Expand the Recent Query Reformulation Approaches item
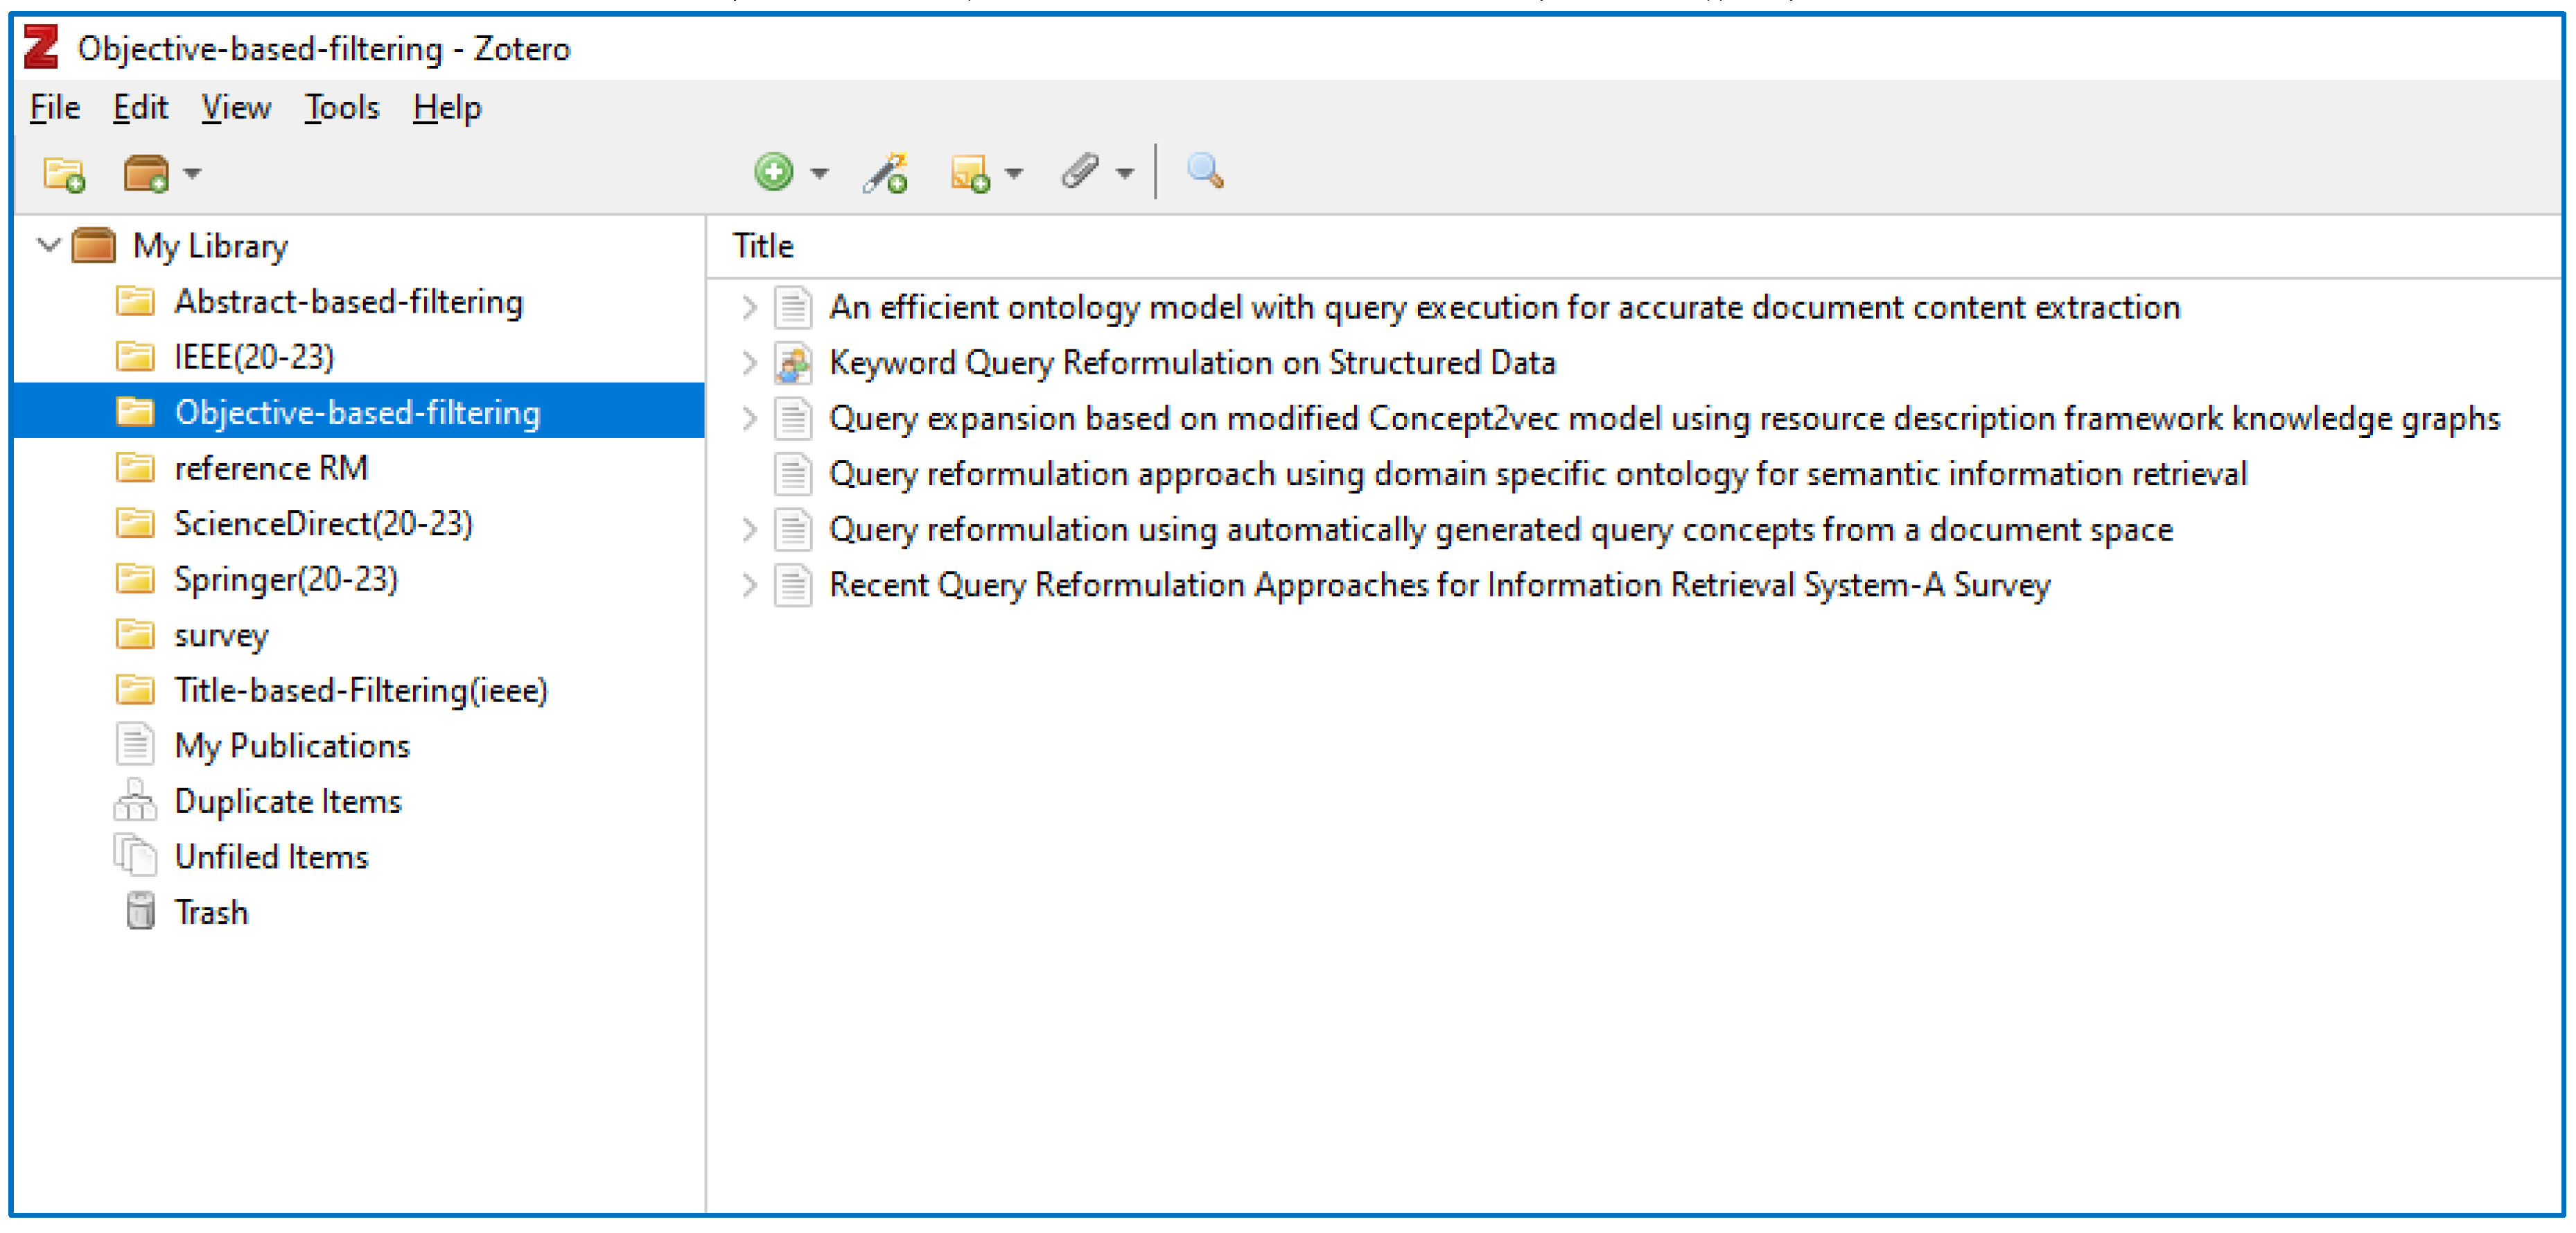The height and width of the screenshot is (1233, 2576). click(749, 585)
